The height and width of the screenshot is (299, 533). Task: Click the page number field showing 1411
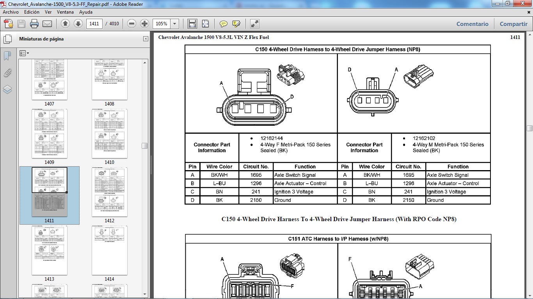94,24
